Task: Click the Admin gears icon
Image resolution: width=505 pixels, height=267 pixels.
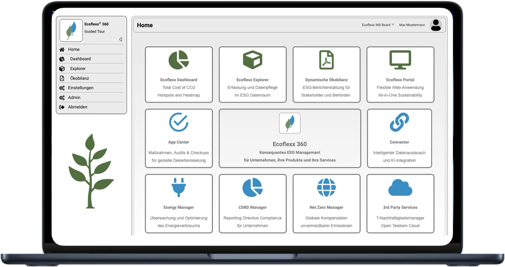Action: tap(62, 98)
